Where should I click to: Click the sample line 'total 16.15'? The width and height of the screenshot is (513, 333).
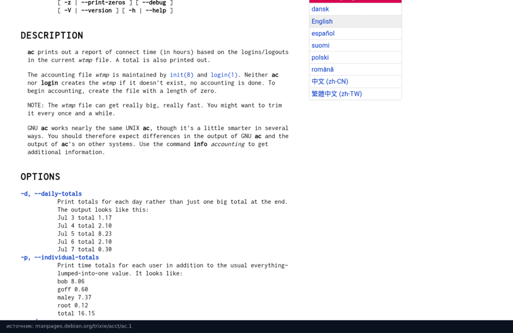click(76, 313)
